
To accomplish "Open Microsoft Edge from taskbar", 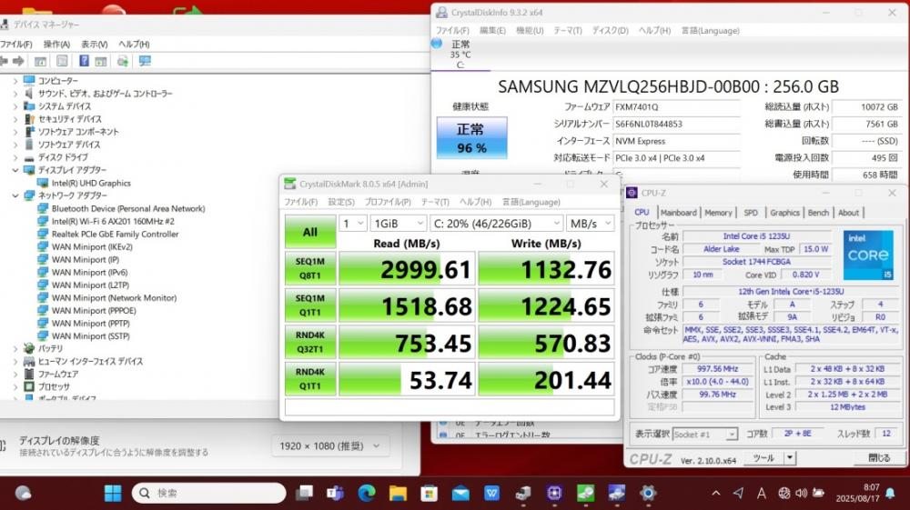I will [366, 494].
